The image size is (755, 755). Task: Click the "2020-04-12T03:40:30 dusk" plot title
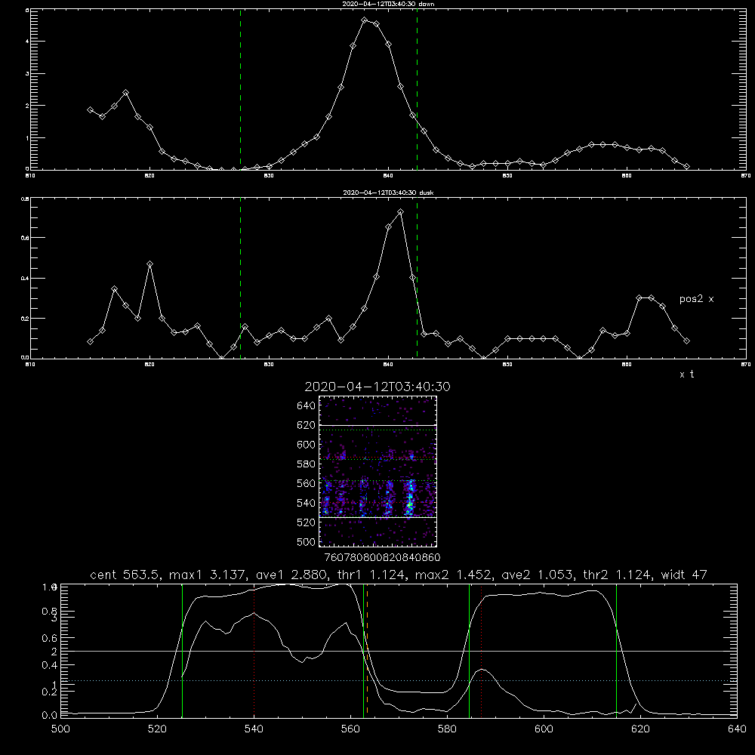click(388, 193)
